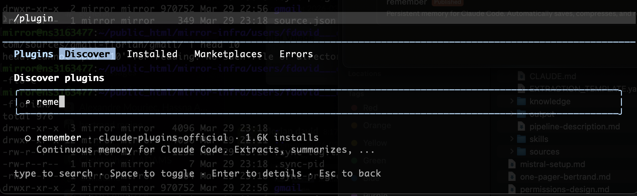Toggle the circle selector beside remember plugin
Viewport: 637px width, 196px height.
click(28, 138)
